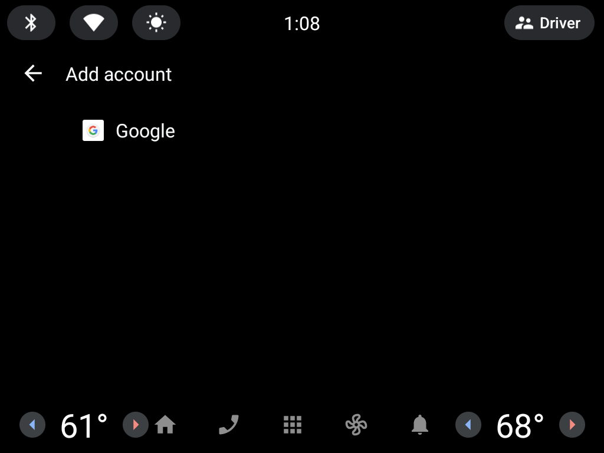Click the Google logo icon
Image resolution: width=604 pixels, height=453 pixels.
click(93, 130)
